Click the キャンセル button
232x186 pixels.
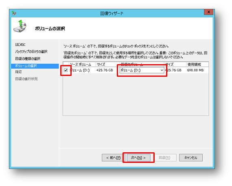[191, 158]
